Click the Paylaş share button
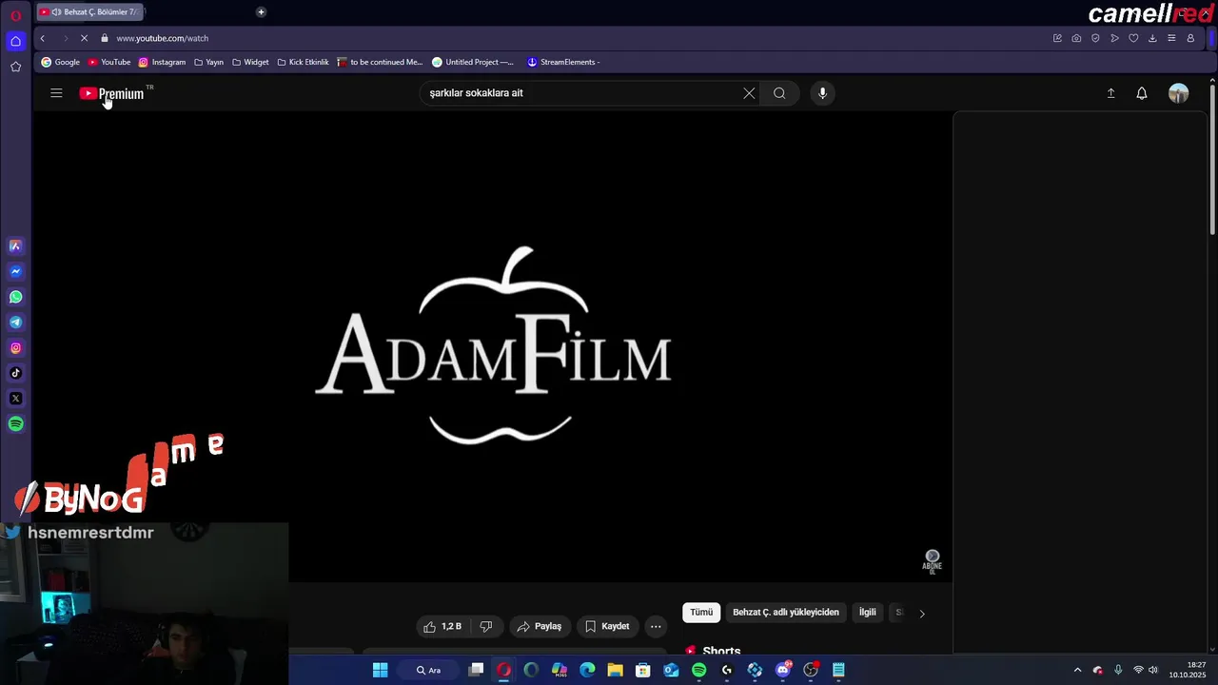This screenshot has height=685, width=1218. (540, 626)
